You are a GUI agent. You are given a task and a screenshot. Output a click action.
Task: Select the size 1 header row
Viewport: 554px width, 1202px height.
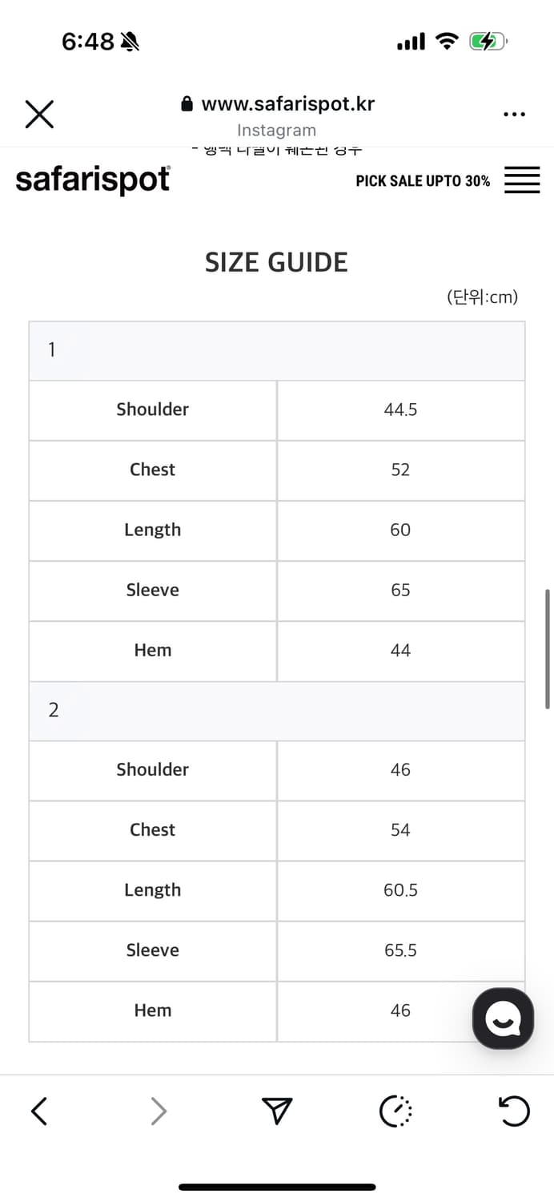click(x=277, y=350)
